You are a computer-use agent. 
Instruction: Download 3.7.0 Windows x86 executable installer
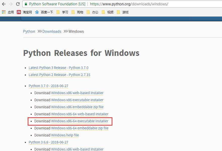(x=77, y=100)
